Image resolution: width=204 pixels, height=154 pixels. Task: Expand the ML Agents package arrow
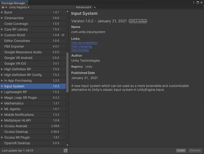tap(2, 109)
